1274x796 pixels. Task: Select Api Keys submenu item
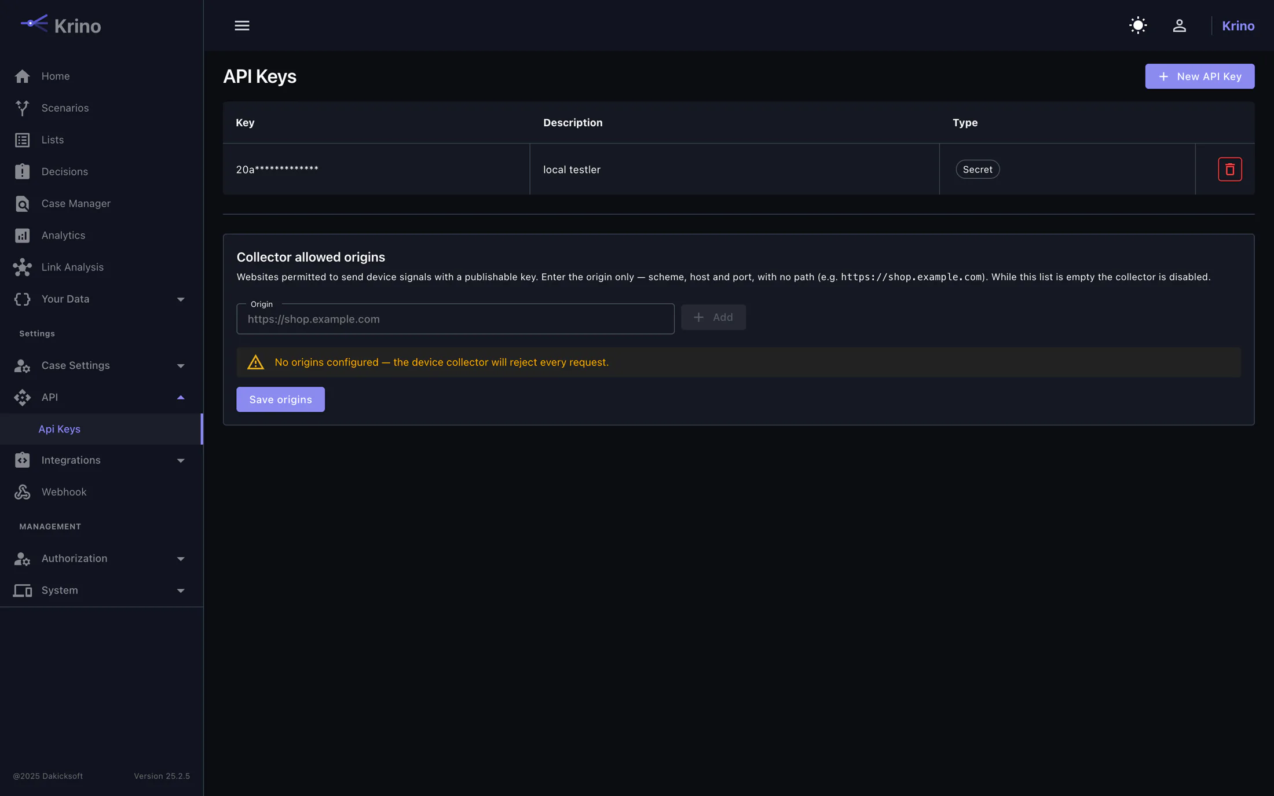click(x=101, y=429)
